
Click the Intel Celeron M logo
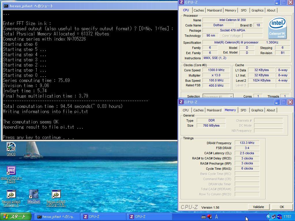coord(277,28)
